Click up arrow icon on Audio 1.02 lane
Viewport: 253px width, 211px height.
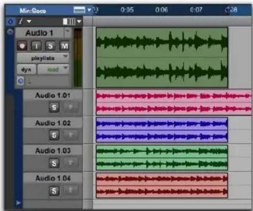(x=71, y=134)
